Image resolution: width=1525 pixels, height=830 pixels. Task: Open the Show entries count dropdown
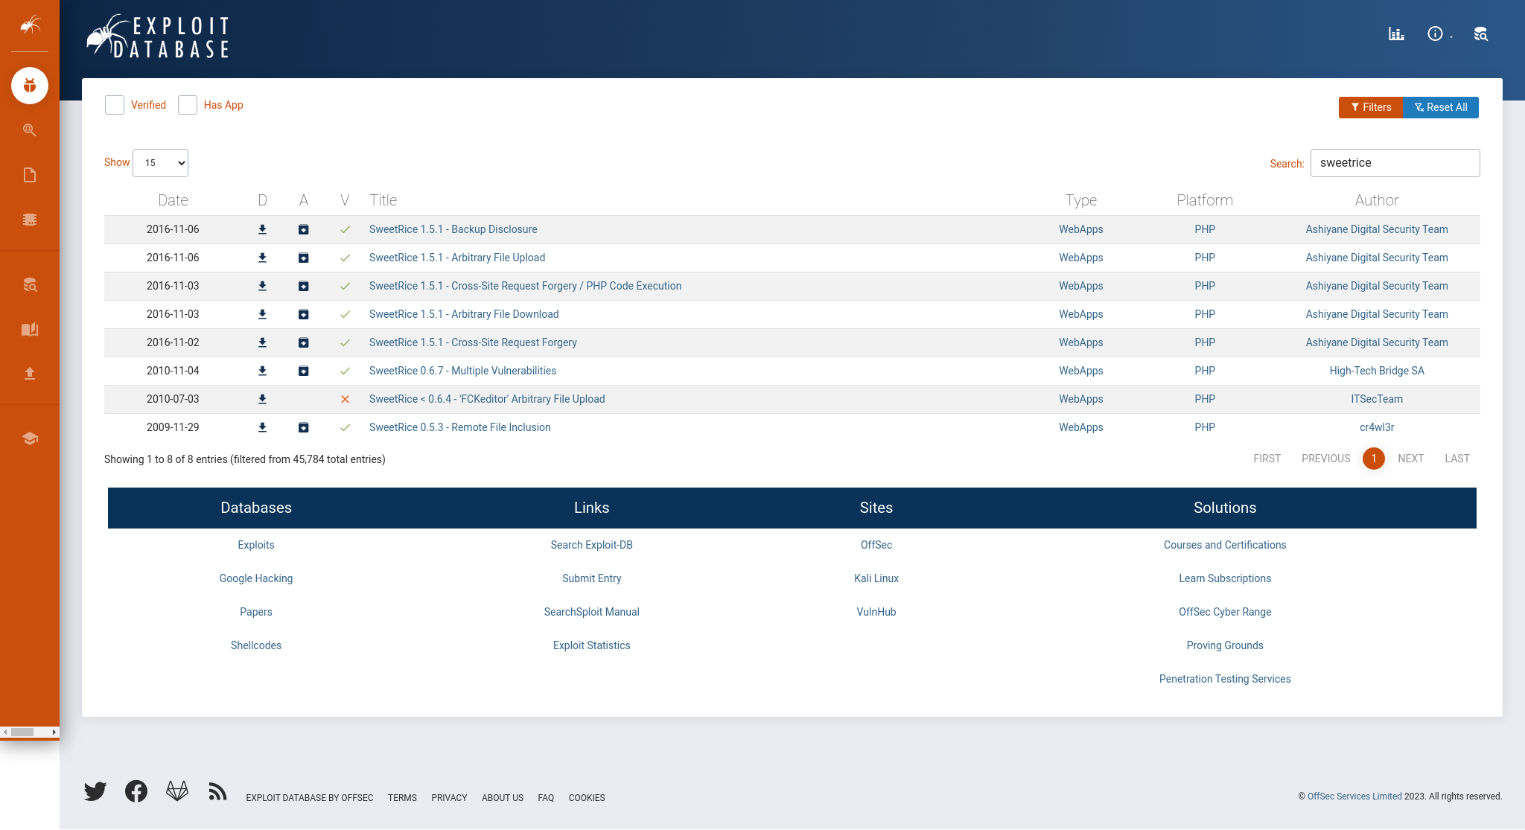[160, 163]
